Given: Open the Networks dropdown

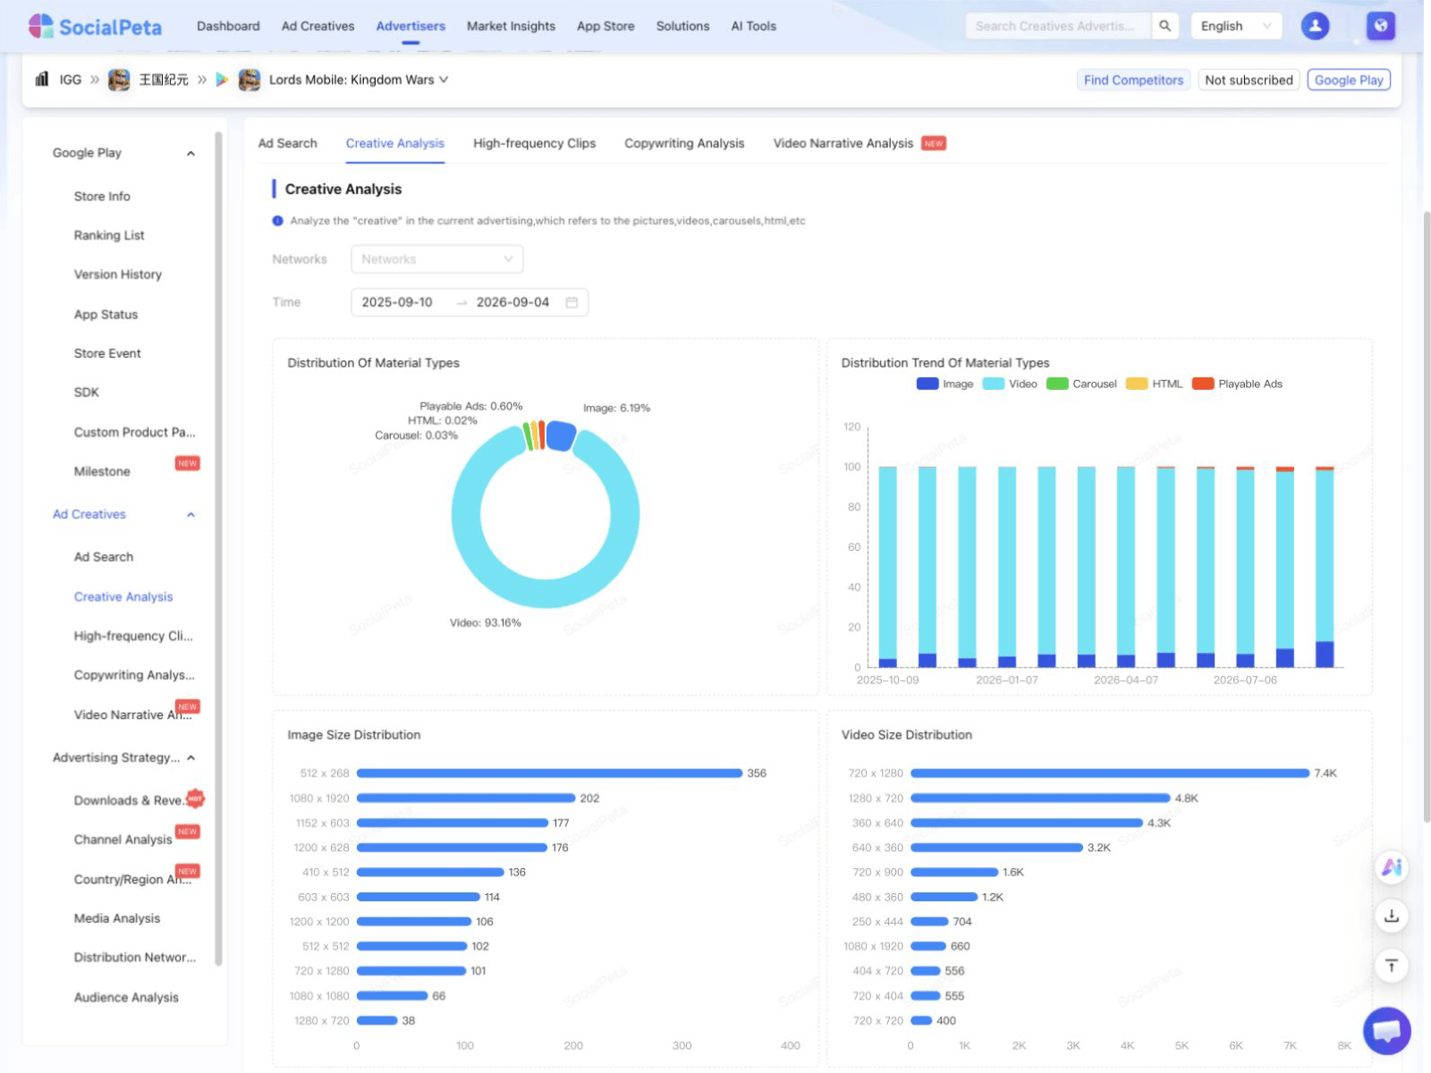Looking at the screenshot, I should [436, 259].
